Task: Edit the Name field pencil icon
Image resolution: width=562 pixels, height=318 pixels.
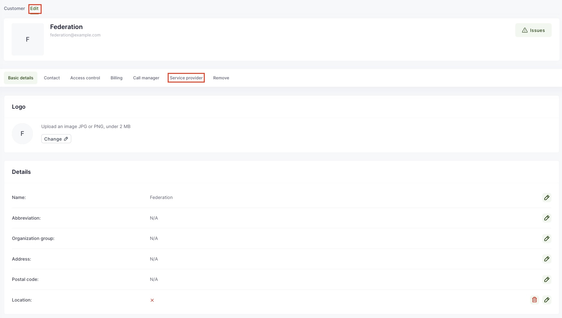Action: [547, 197]
